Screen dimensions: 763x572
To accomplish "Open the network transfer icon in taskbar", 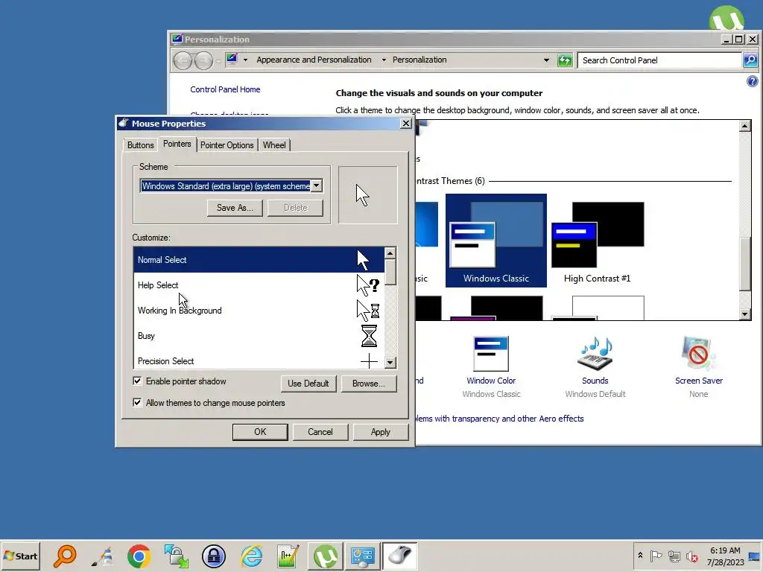I will click(176, 556).
